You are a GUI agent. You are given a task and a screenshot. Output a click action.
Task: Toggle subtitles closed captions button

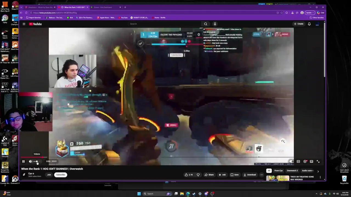[x=298, y=161]
